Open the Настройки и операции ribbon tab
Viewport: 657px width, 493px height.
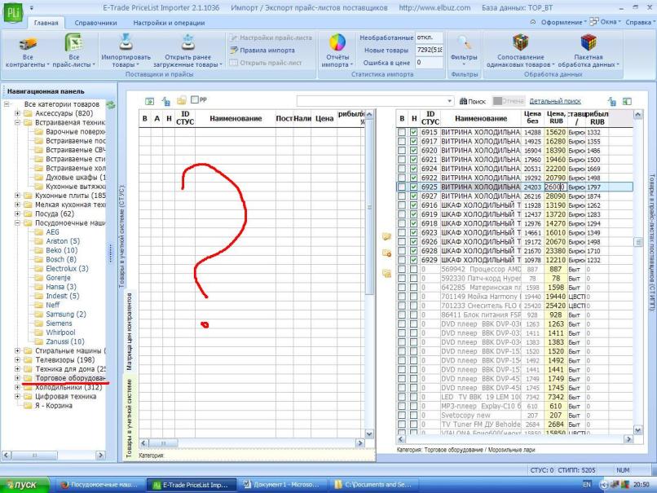coord(169,23)
